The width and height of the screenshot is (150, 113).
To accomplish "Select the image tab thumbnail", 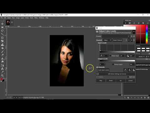I will click(8, 22).
